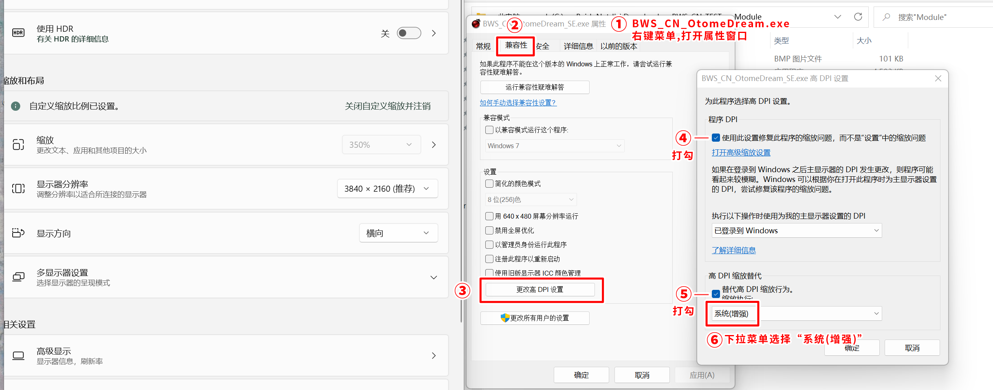Switch to the 常规 tab in Properties

click(483, 46)
